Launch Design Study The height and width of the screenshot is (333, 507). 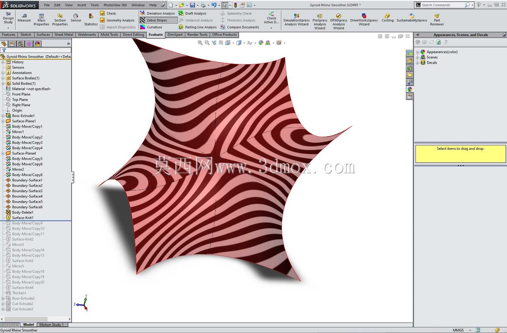[8, 20]
